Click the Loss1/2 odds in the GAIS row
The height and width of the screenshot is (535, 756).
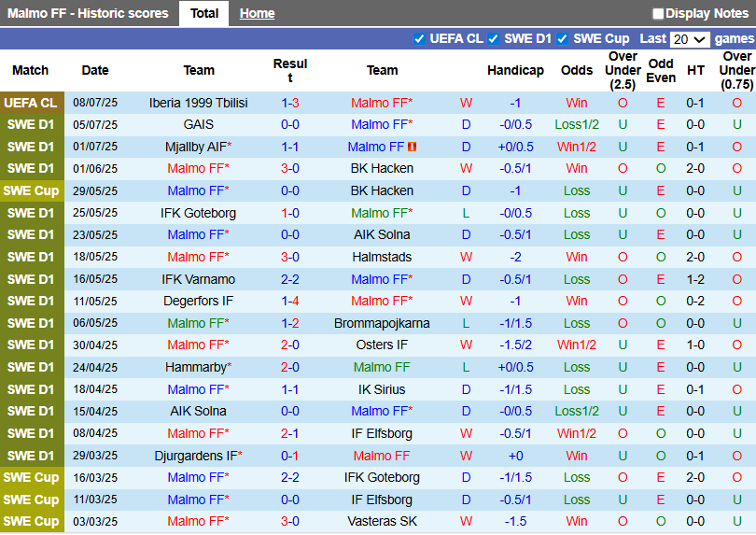click(577, 124)
